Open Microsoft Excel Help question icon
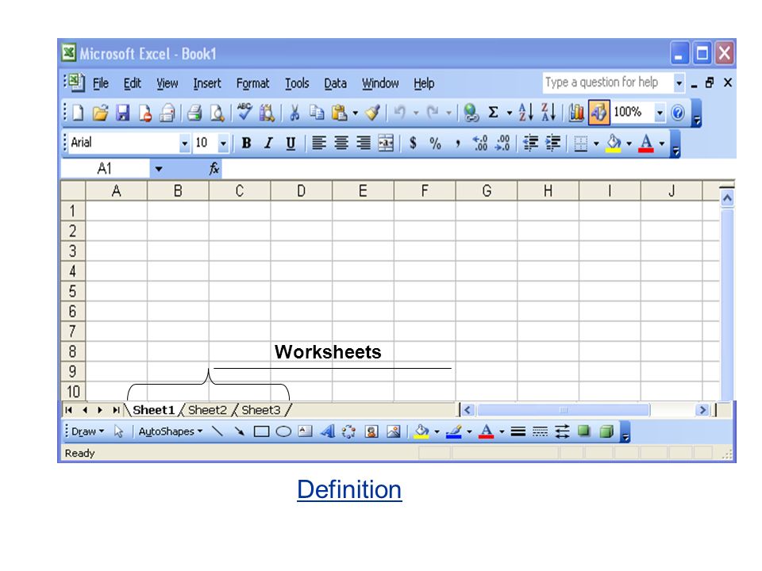 (677, 113)
